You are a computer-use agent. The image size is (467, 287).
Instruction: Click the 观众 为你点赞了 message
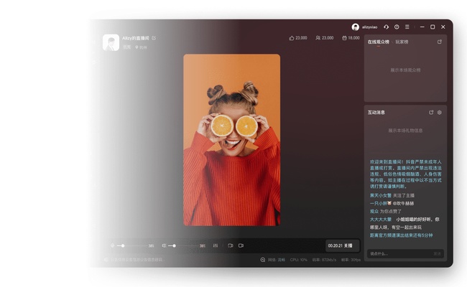(x=386, y=211)
